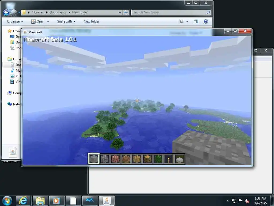Click Libraries in the address breadcrumb
The width and height of the screenshot is (274, 206).
click(37, 12)
